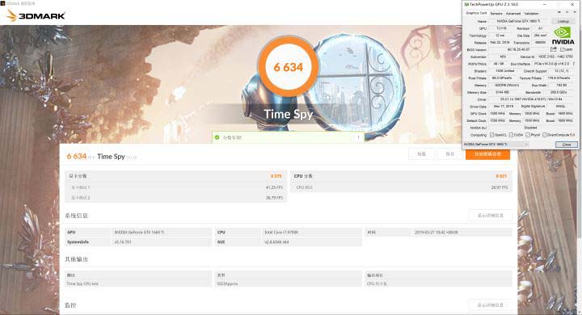The width and height of the screenshot is (582, 315).
Task: Click the GPU-Z refresh icon
Action: tap(567, 13)
